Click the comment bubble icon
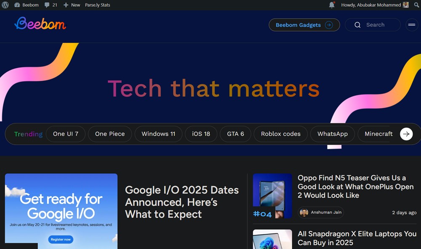This screenshot has width=421, height=249. coord(47,5)
